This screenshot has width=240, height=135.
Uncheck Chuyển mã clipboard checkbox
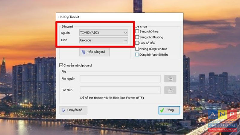(x=61, y=65)
